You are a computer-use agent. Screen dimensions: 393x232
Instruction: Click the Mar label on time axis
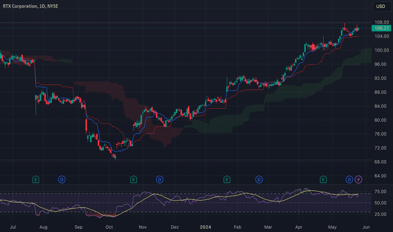point(268,227)
